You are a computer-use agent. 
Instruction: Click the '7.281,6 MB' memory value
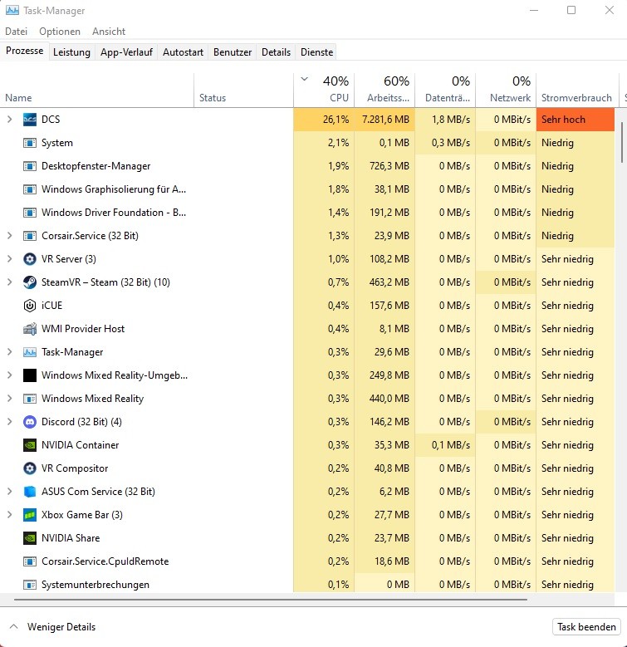[385, 120]
